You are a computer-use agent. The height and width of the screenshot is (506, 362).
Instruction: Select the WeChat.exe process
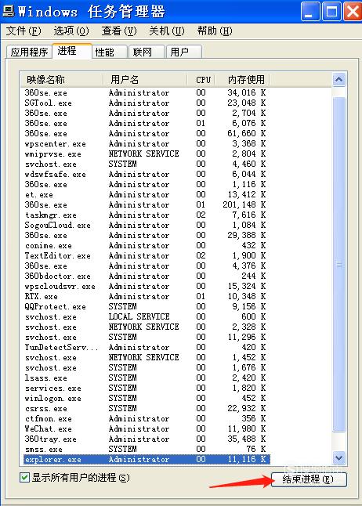pos(147,429)
